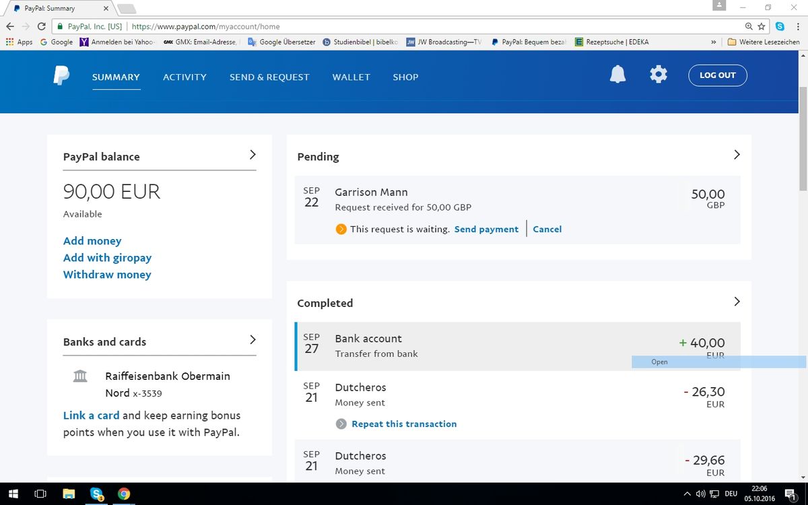Click the browser forward arrow
808x505 pixels.
pyautogui.click(x=26, y=26)
